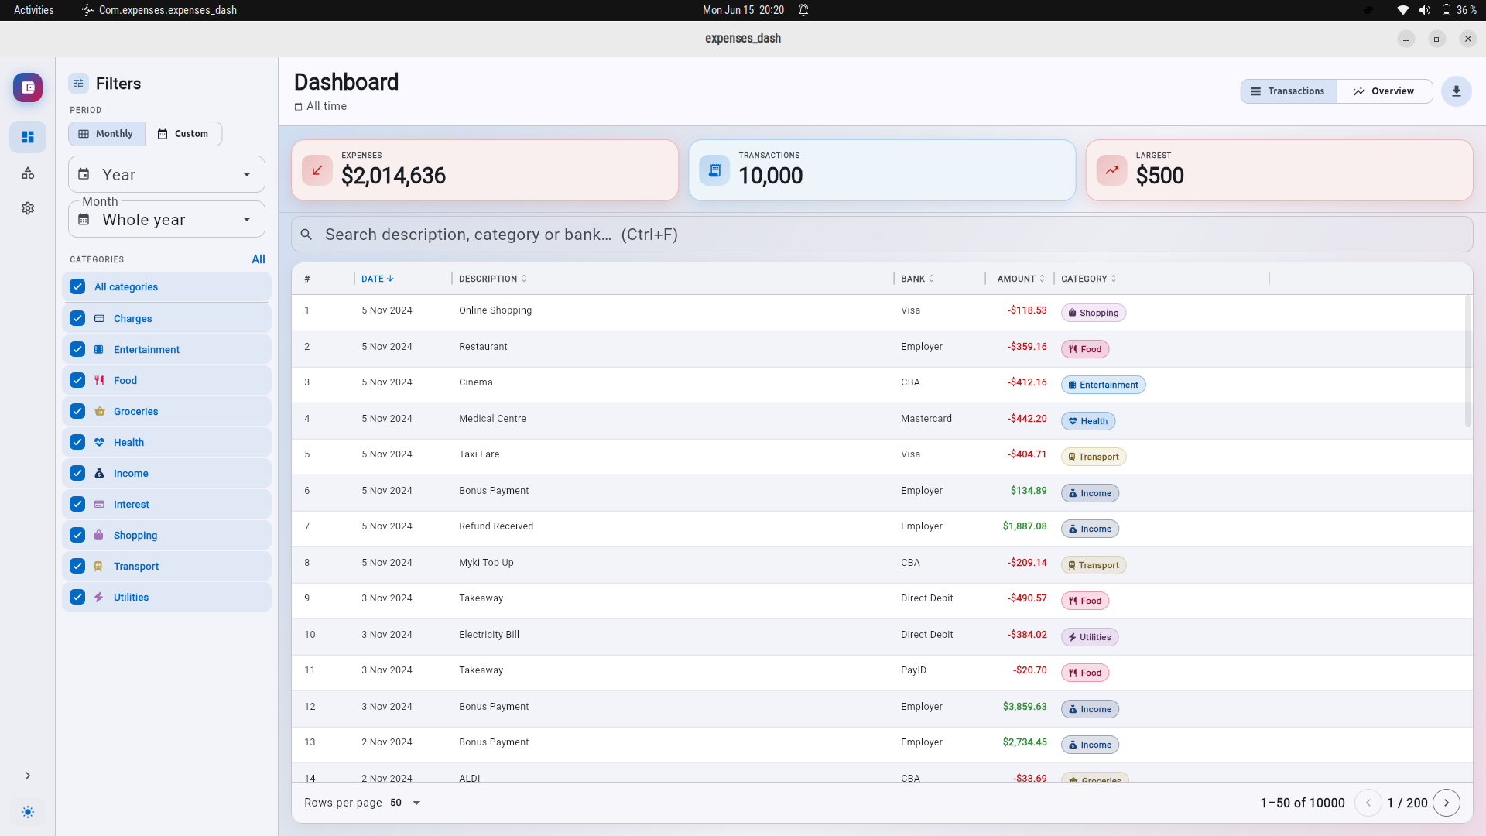Screen dimensions: 1486x836
Task: Toggle the All categories checkbox
Action: tap(77, 286)
